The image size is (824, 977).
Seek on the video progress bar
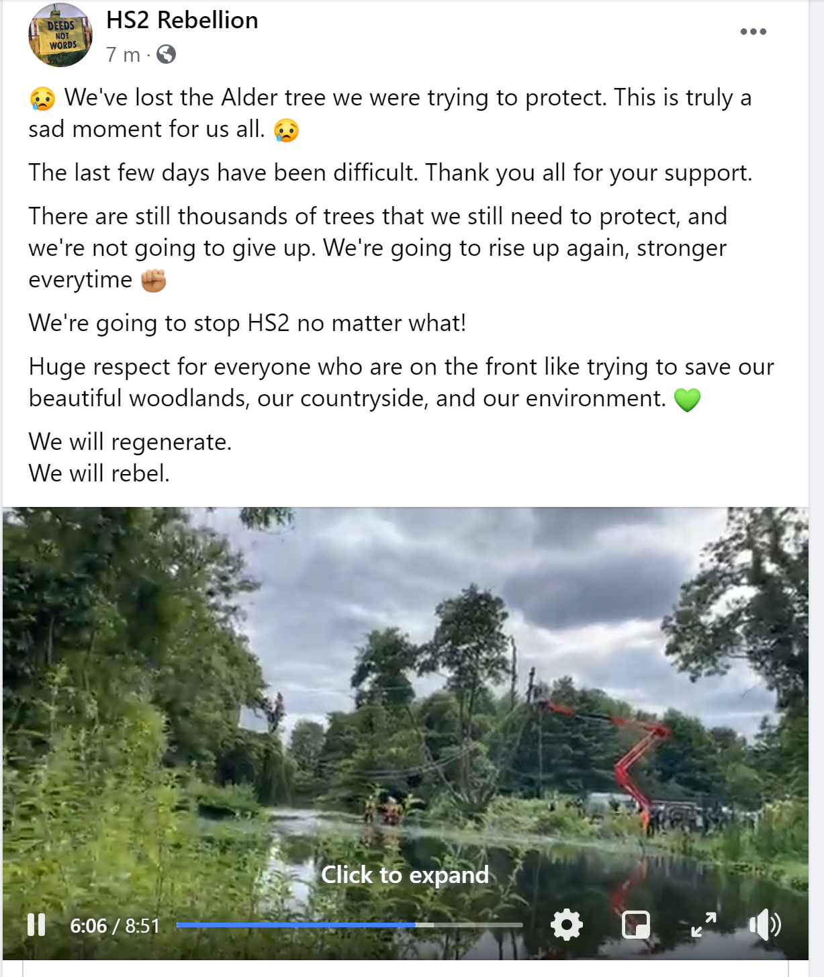click(349, 925)
